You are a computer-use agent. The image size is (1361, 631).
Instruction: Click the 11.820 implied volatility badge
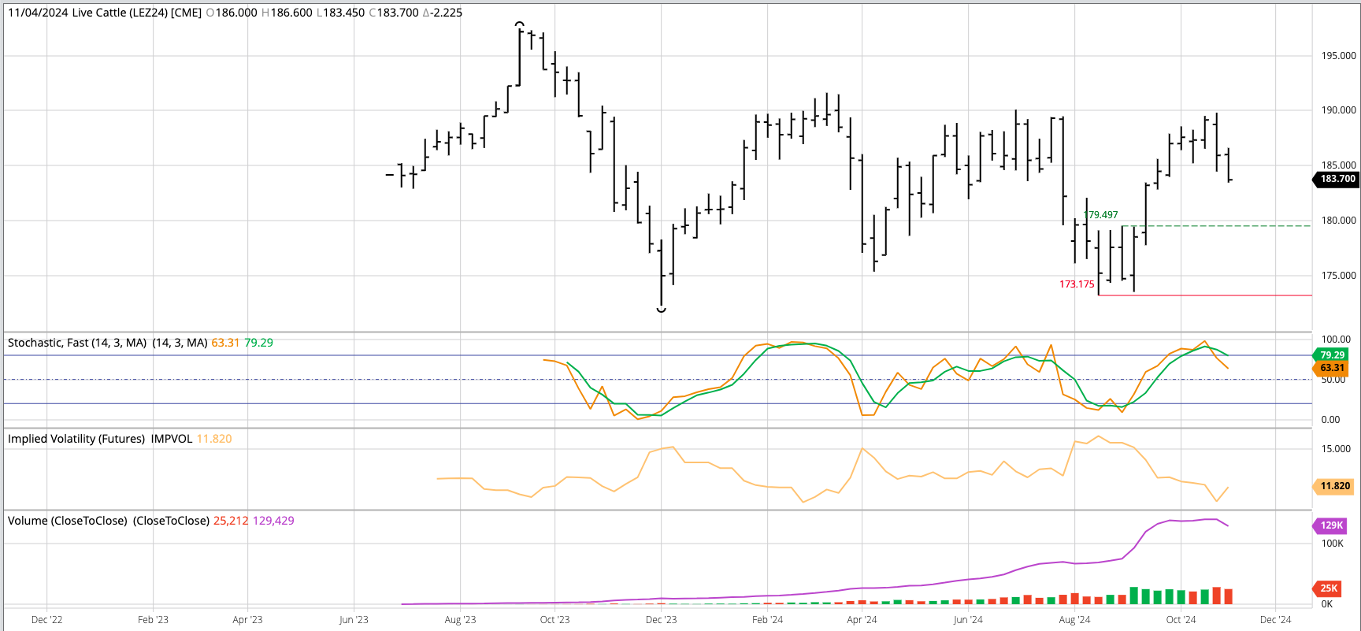pyautogui.click(x=1334, y=486)
